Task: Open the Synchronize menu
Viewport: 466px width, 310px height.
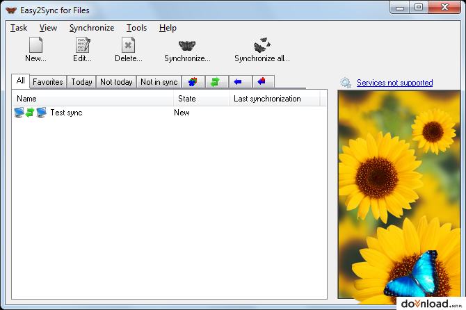Action: point(92,28)
